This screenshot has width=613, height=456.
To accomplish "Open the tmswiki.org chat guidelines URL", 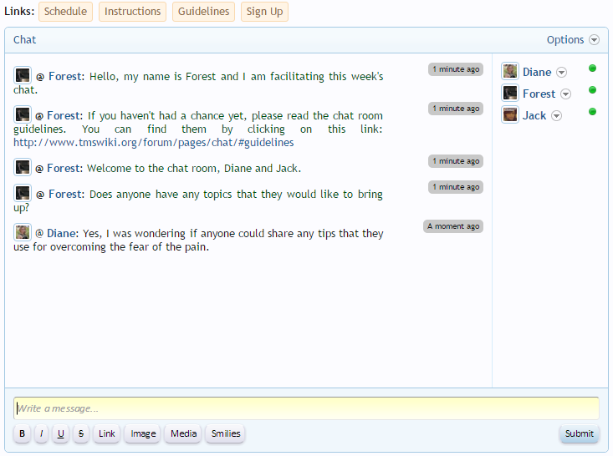I will pyautogui.click(x=154, y=143).
